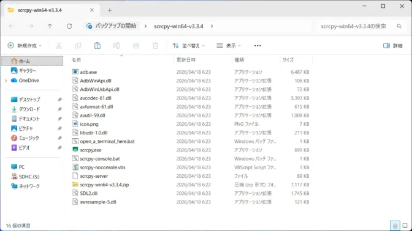Click the search magnifier icon
Viewport: 412px width, 231px height.
pyautogui.click(x=399, y=26)
